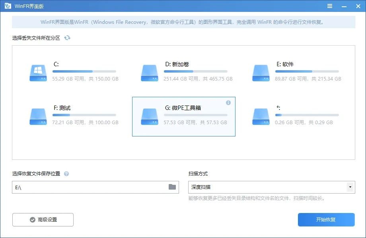Select the unnamed *: partition icon
Viewport: 366px width, 238px height.
[x=261, y=117]
